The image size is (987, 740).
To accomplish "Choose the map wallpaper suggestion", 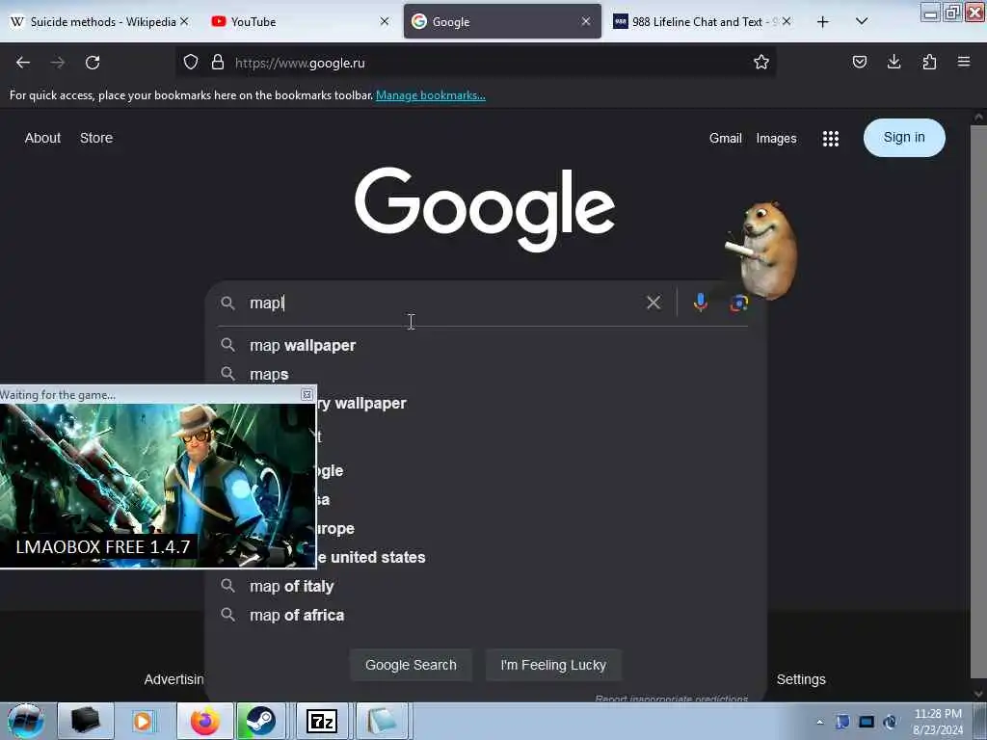I will click(x=485, y=346).
